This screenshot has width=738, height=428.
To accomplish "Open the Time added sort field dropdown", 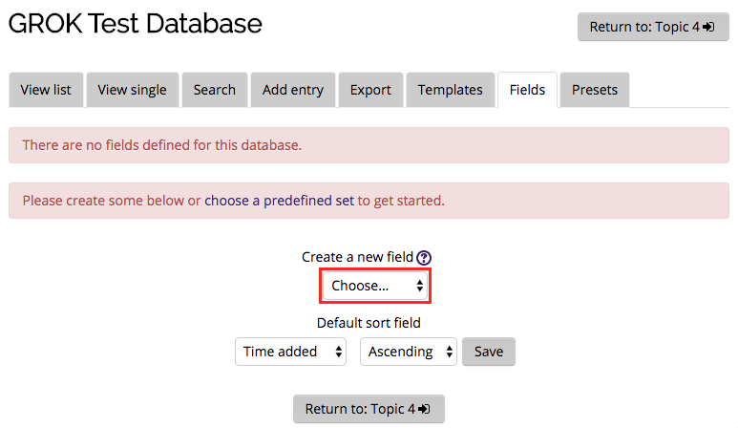I will click(x=291, y=352).
